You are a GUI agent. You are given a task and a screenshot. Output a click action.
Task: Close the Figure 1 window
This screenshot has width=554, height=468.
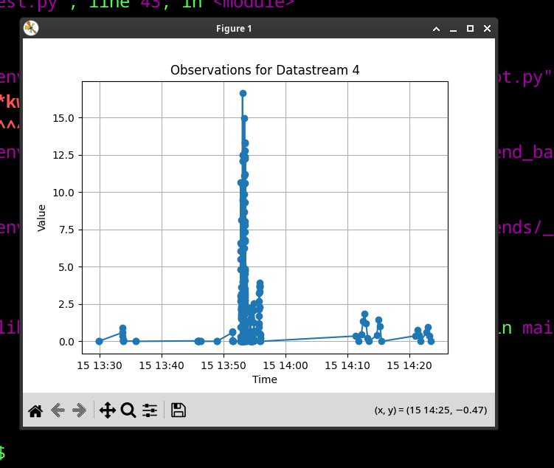[487, 29]
